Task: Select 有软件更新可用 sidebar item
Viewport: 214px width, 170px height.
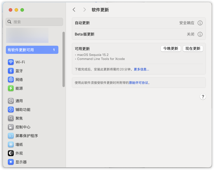Action: (x=32, y=50)
